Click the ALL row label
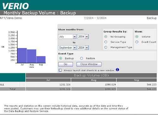This screenshot has width=158, height=115. tap(2, 84)
